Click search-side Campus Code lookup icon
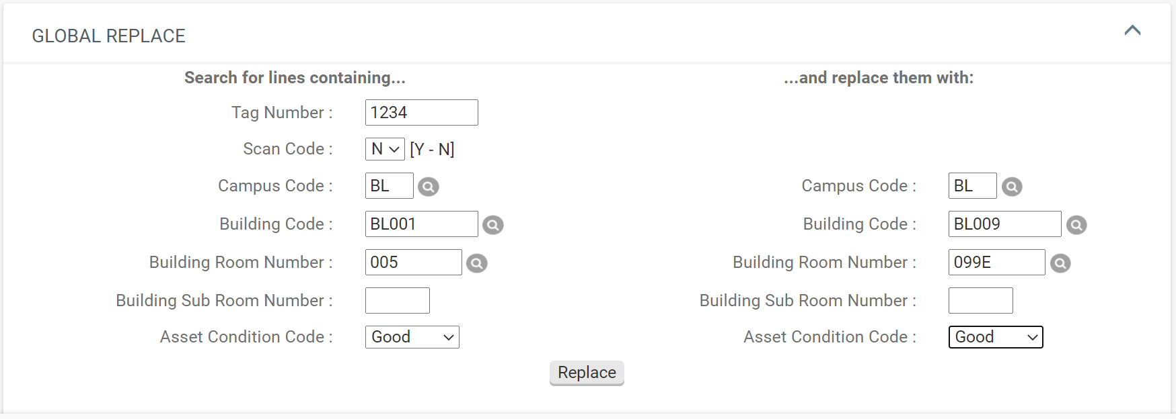Screen dimensions: 1176x419 [x=428, y=187]
